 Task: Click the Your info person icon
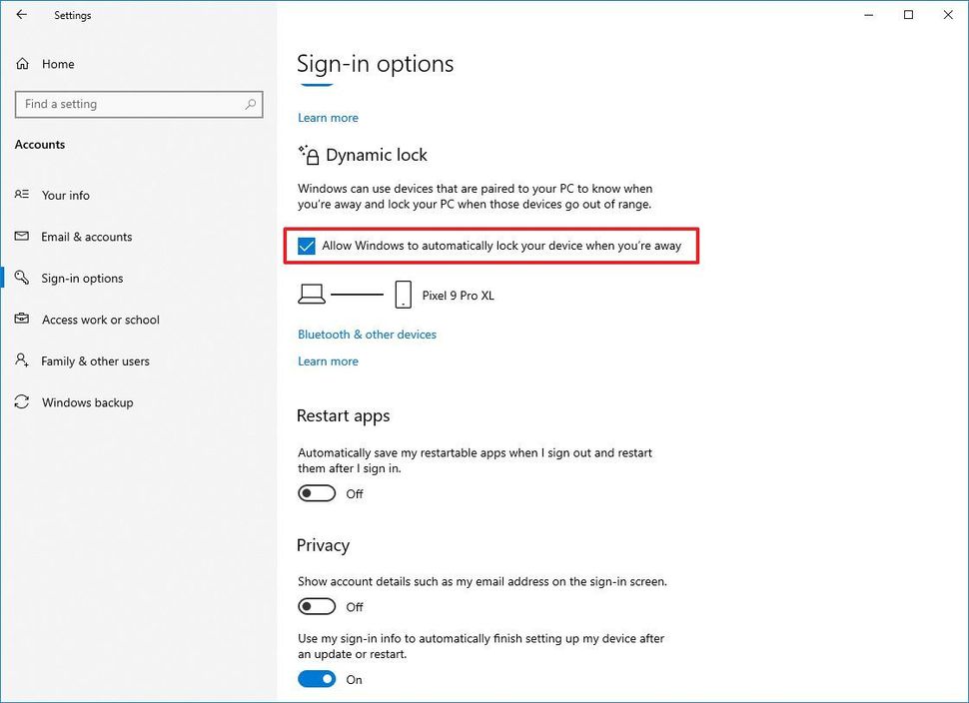tap(22, 195)
